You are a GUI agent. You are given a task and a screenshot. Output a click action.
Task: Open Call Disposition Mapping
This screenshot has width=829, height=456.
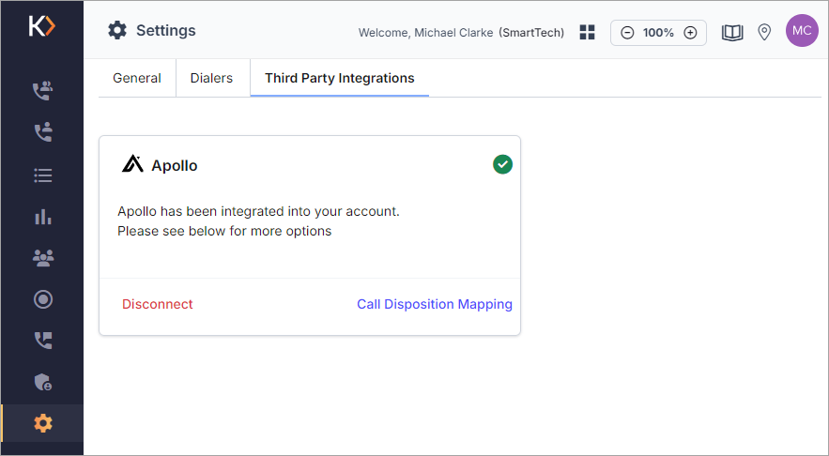[435, 304]
